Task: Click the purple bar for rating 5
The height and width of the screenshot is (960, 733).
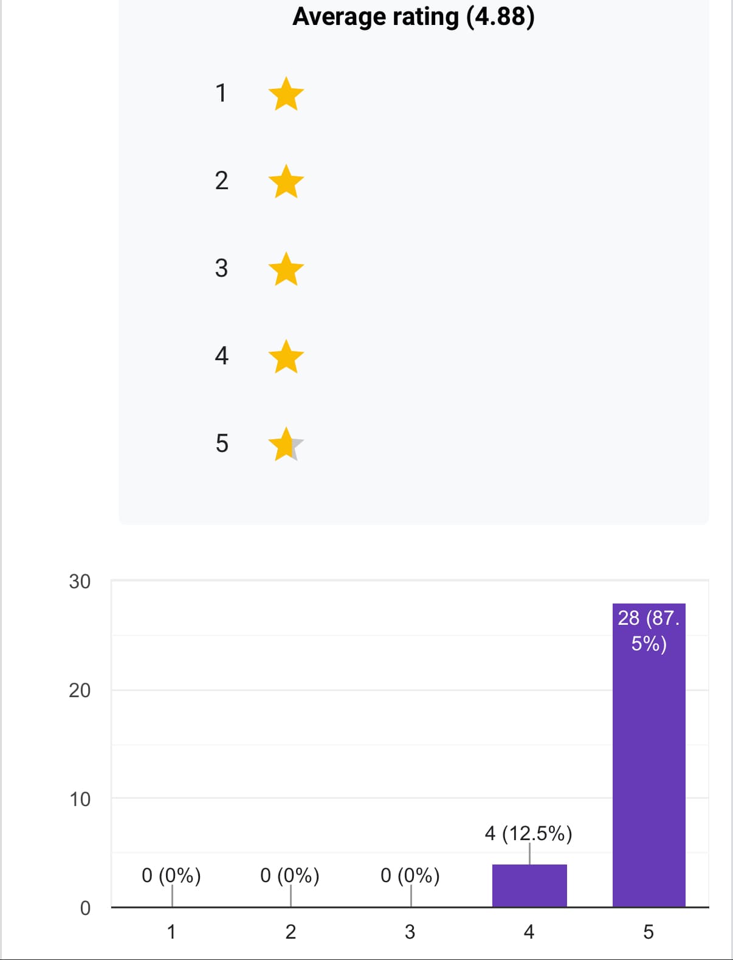Action: [649, 779]
